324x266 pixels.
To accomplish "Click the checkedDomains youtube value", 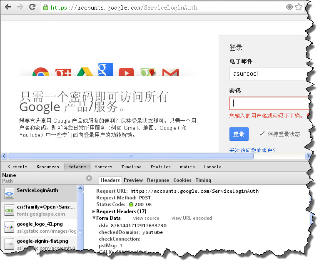I will (x=152, y=232).
